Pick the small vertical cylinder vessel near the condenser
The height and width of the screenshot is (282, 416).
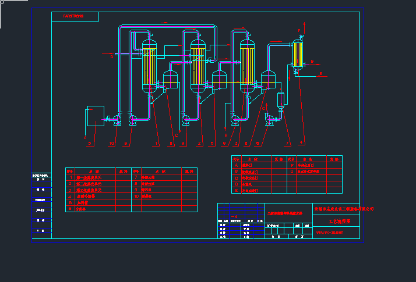pyautogui.click(x=282, y=100)
